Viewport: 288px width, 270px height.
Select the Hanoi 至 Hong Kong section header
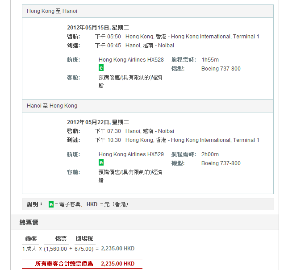pos(52,106)
